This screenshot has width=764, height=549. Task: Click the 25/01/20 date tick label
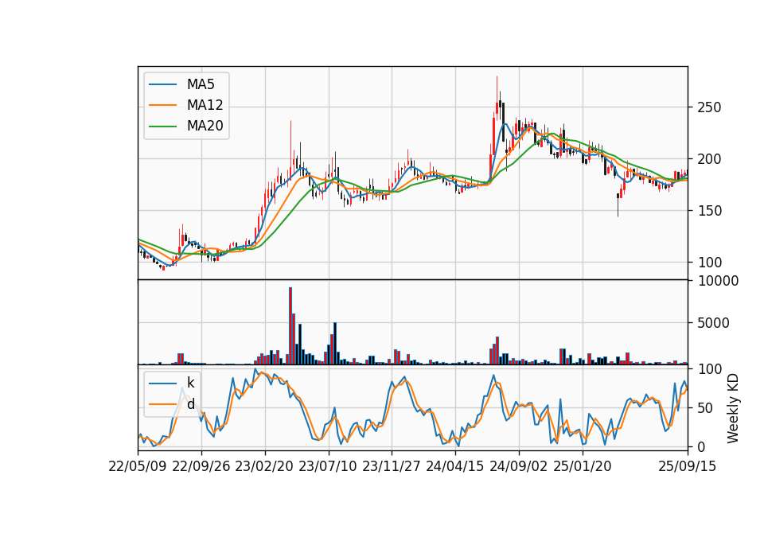pyautogui.click(x=583, y=466)
